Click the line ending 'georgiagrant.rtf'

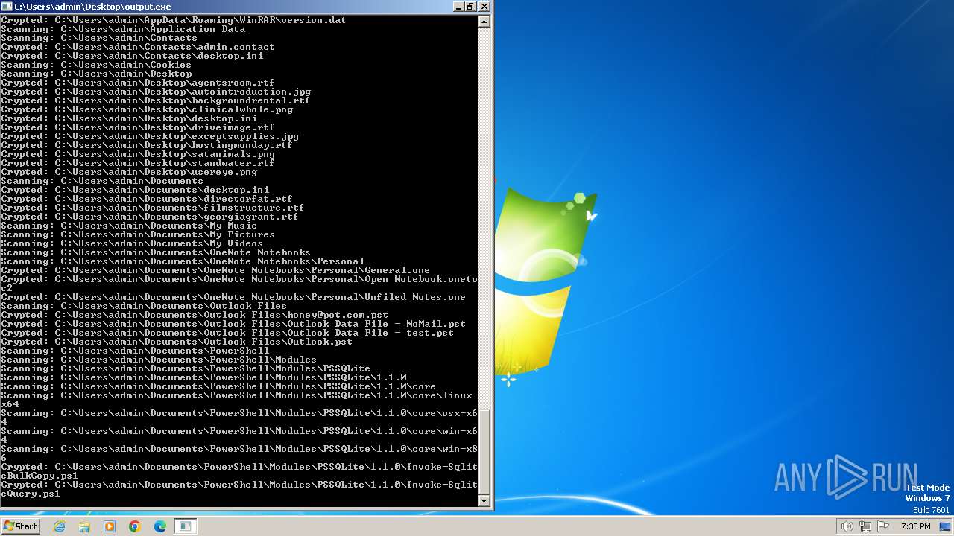(x=150, y=217)
